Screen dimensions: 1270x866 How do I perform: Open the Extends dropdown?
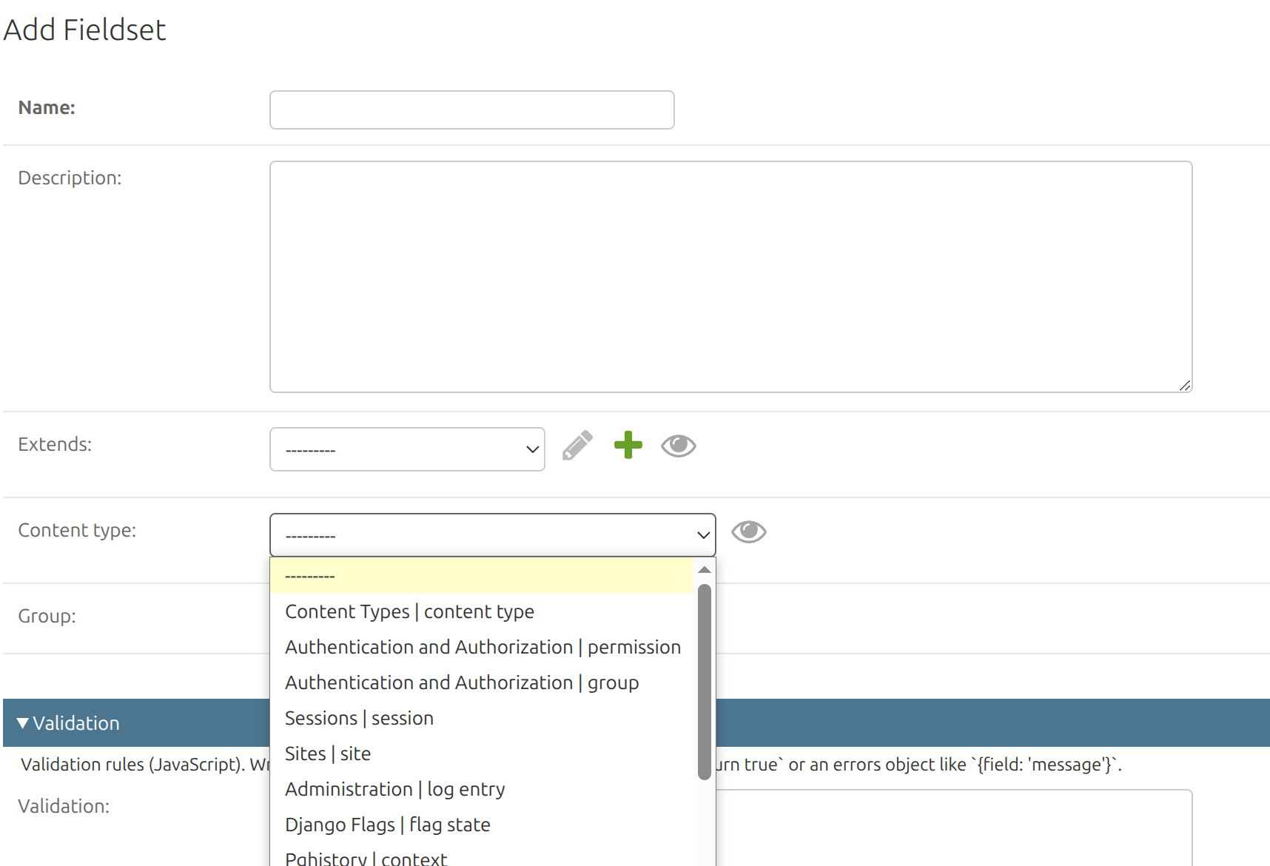coord(407,449)
